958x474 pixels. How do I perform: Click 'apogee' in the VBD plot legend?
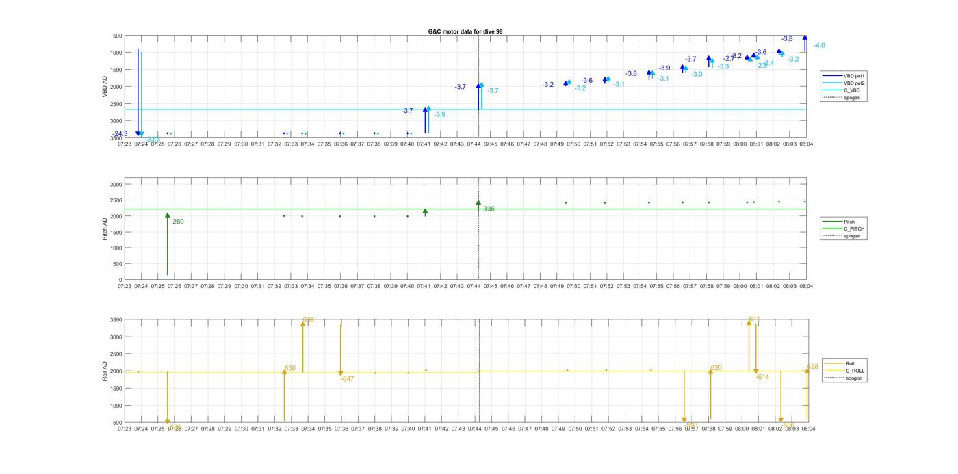pyautogui.click(x=851, y=97)
